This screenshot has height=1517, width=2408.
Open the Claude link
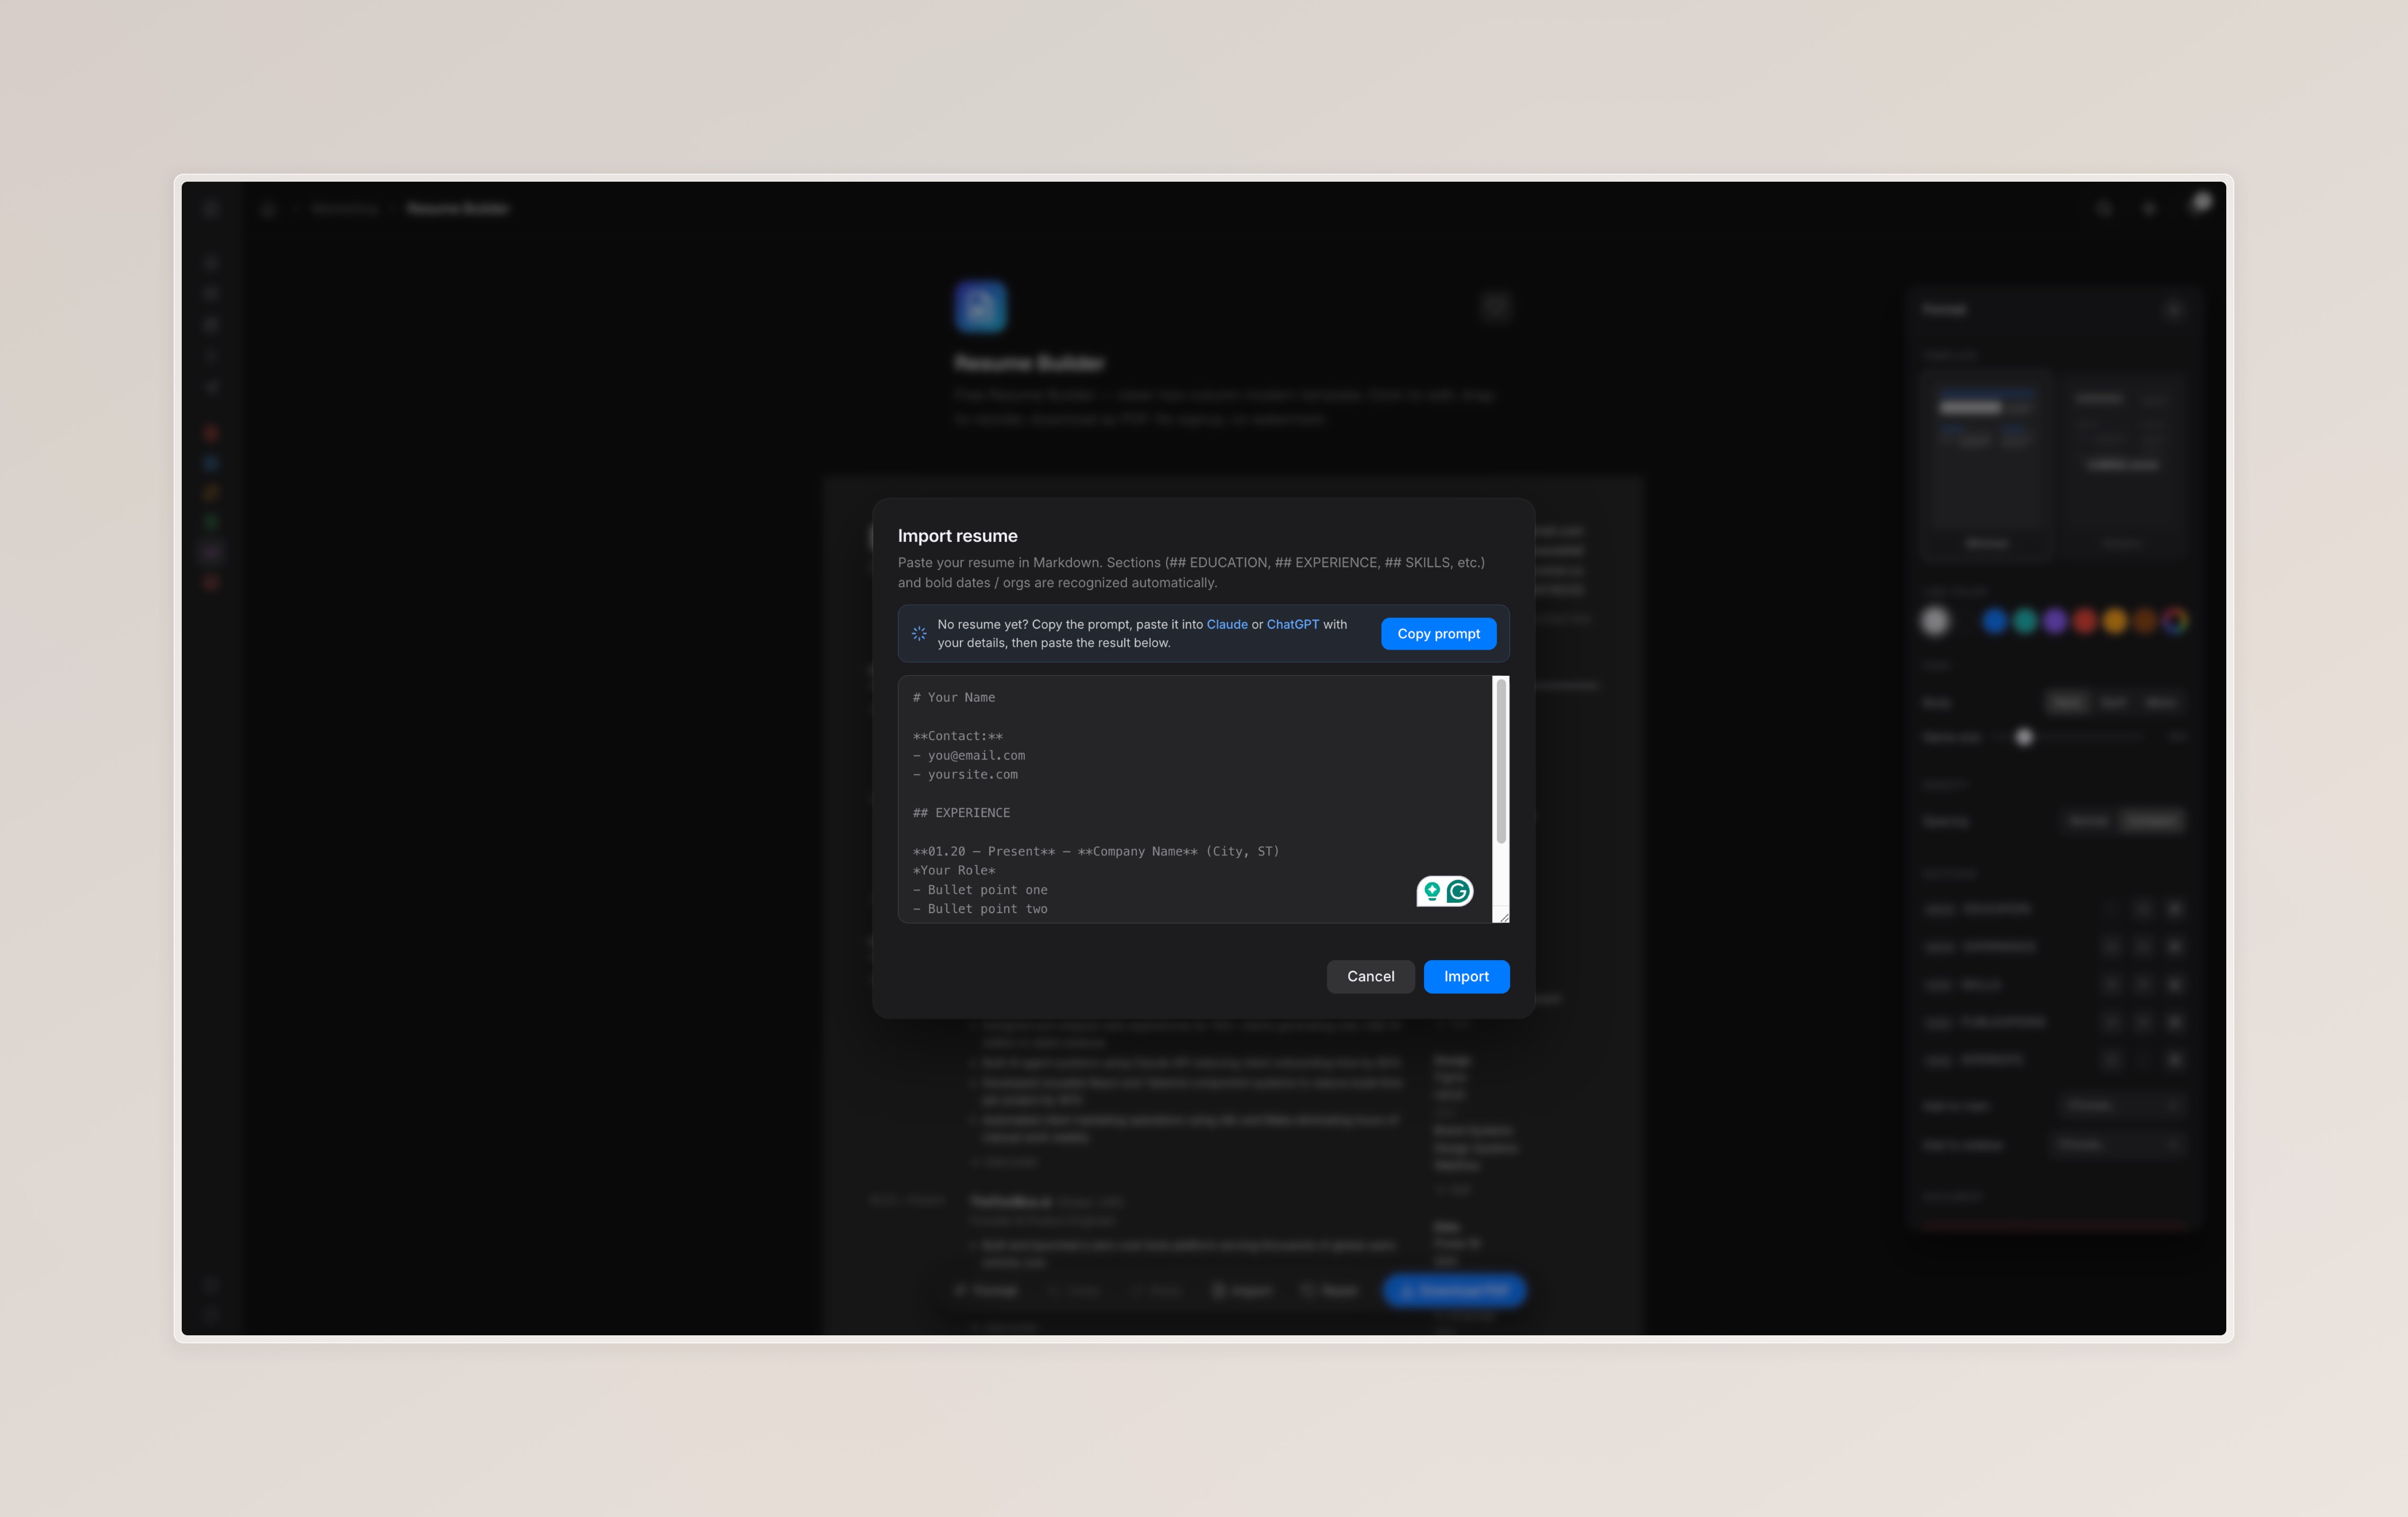(1227, 624)
